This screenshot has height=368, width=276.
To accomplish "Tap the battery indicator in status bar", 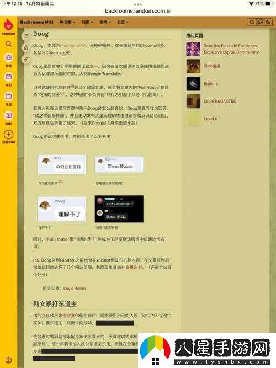I will pyautogui.click(x=269, y=3).
